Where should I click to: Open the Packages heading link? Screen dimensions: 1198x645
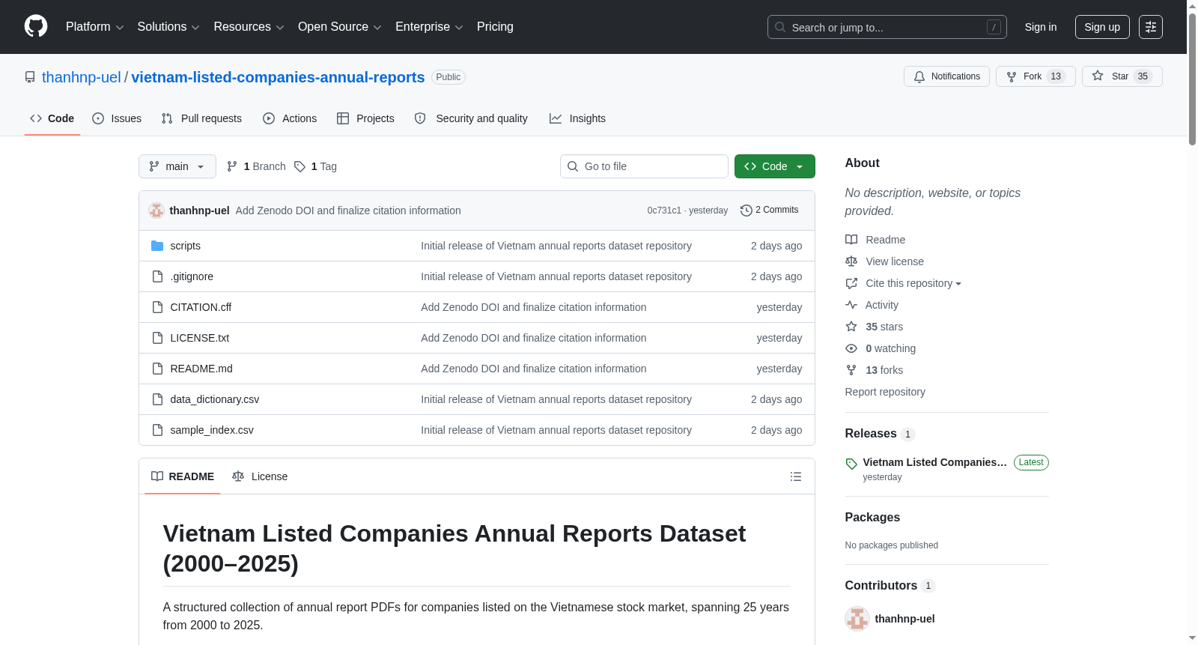point(872,518)
